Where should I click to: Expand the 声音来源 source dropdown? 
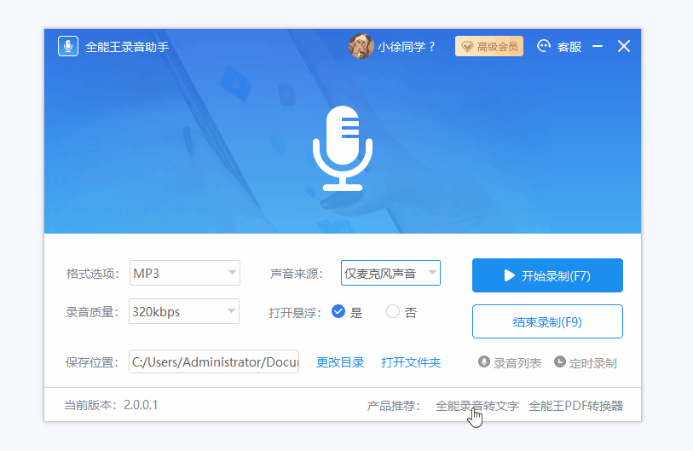(x=390, y=274)
